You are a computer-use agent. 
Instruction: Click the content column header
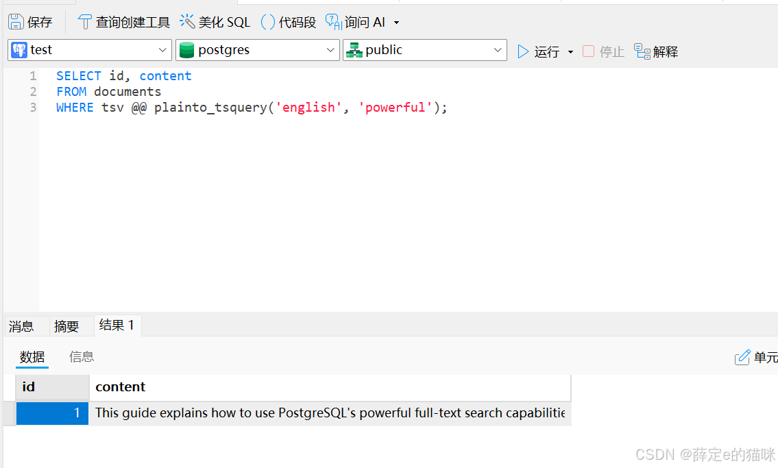(330, 387)
